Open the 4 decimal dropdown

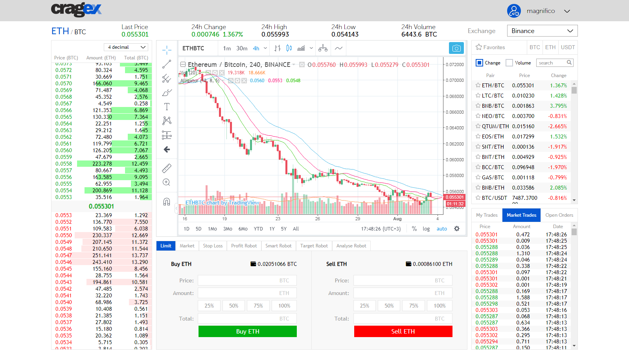[126, 47]
